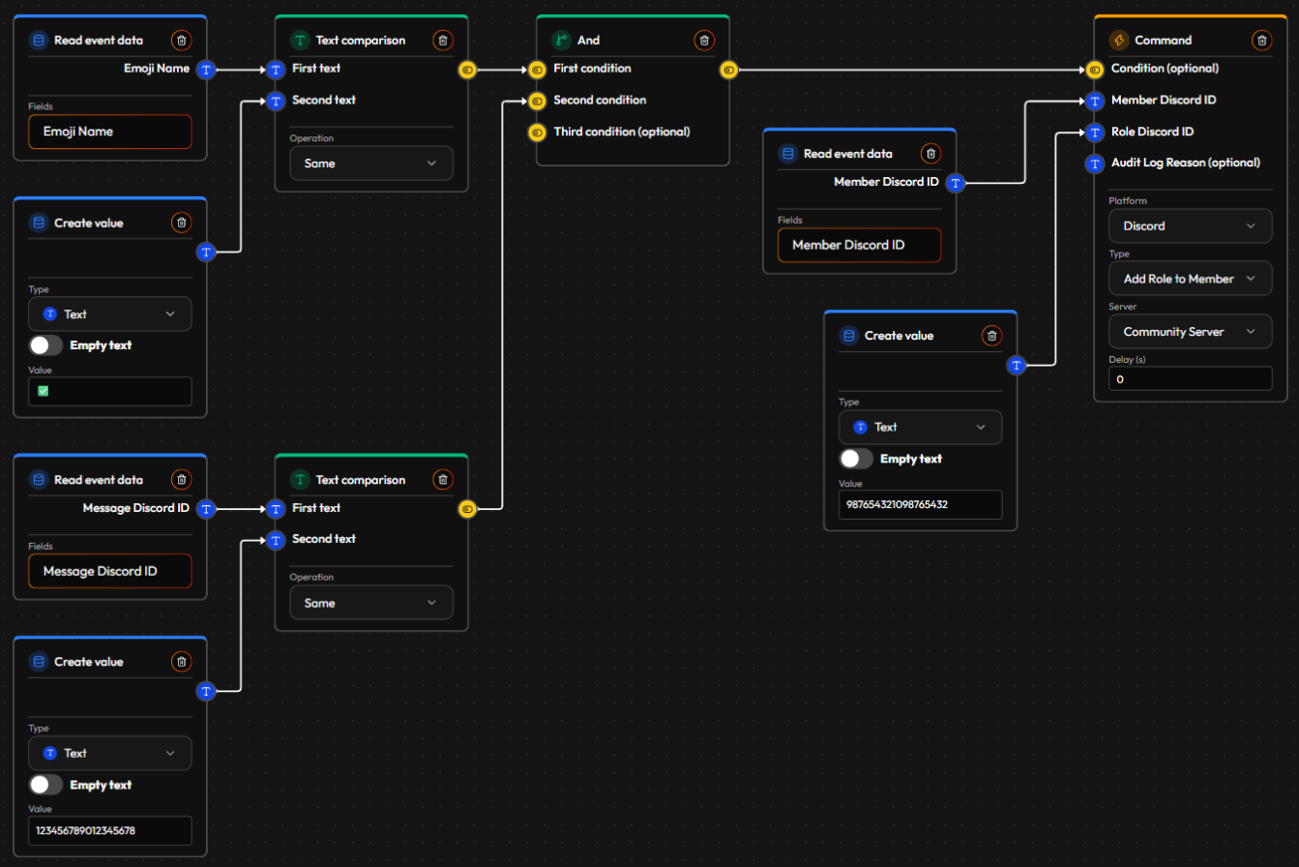Click the And node's First condition port
The width and height of the screenshot is (1299, 867).
click(x=537, y=70)
